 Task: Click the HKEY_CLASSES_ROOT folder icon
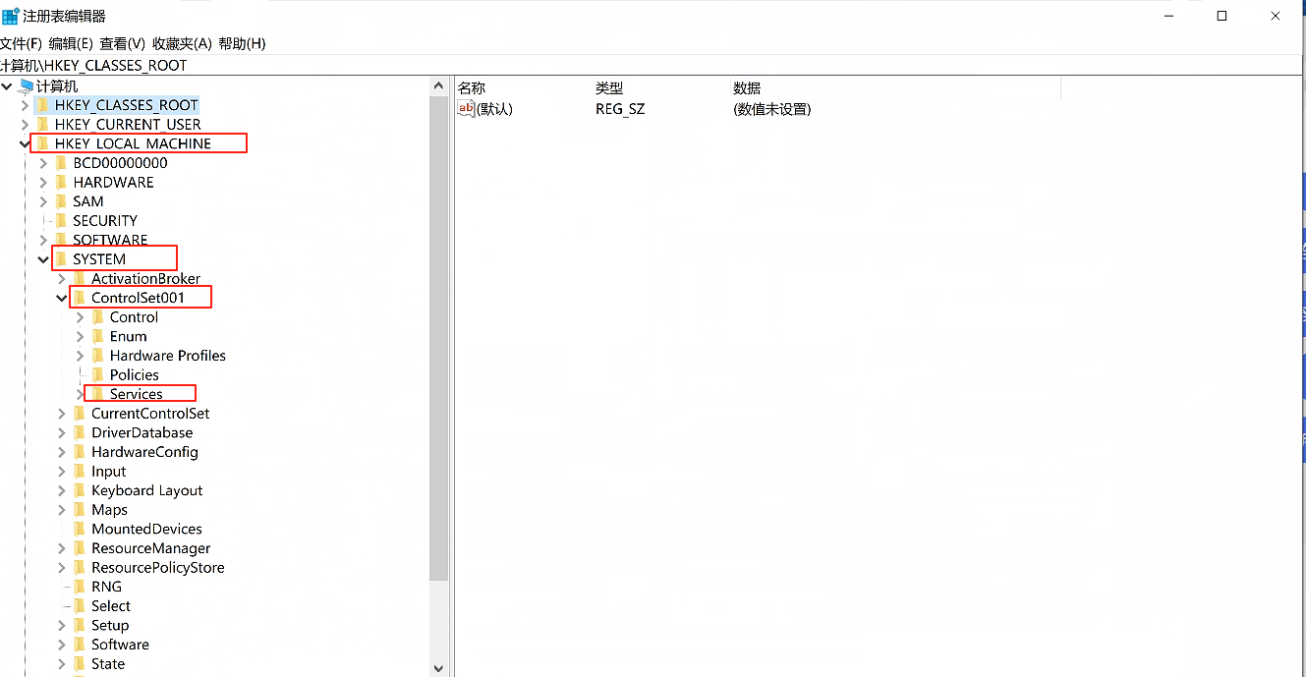[42, 105]
